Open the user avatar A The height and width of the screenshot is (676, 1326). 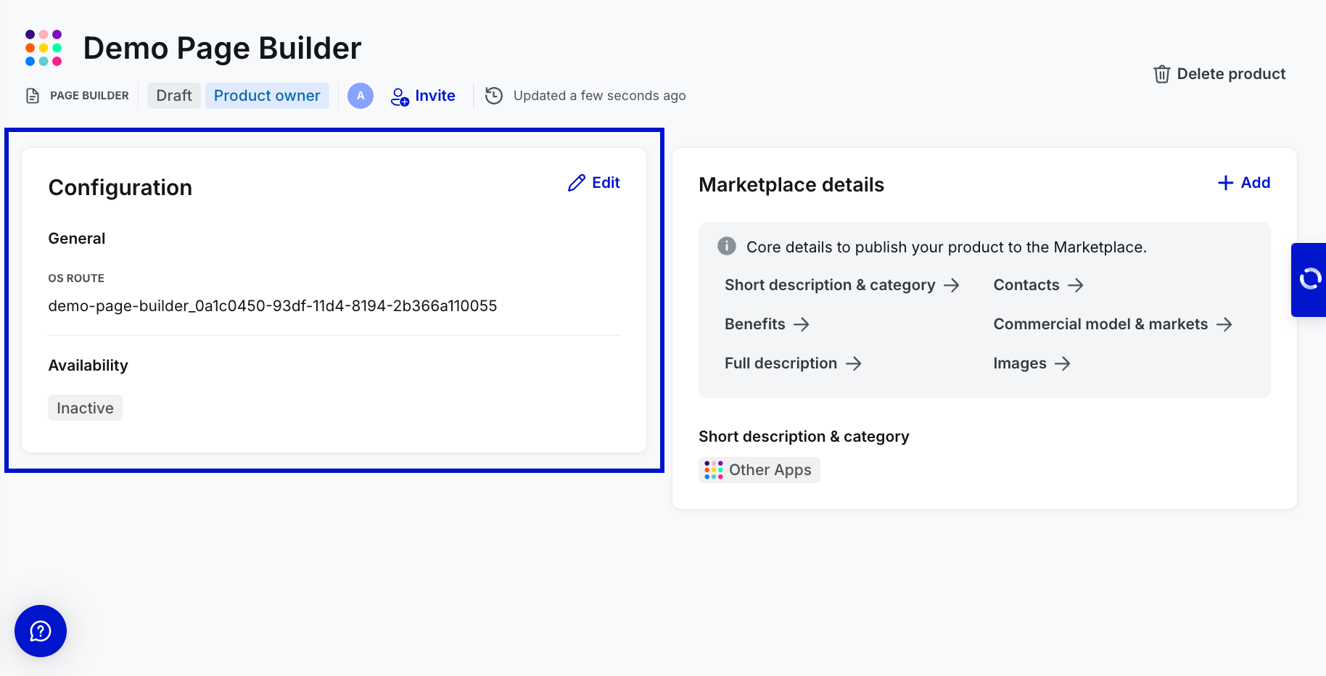pyautogui.click(x=361, y=96)
